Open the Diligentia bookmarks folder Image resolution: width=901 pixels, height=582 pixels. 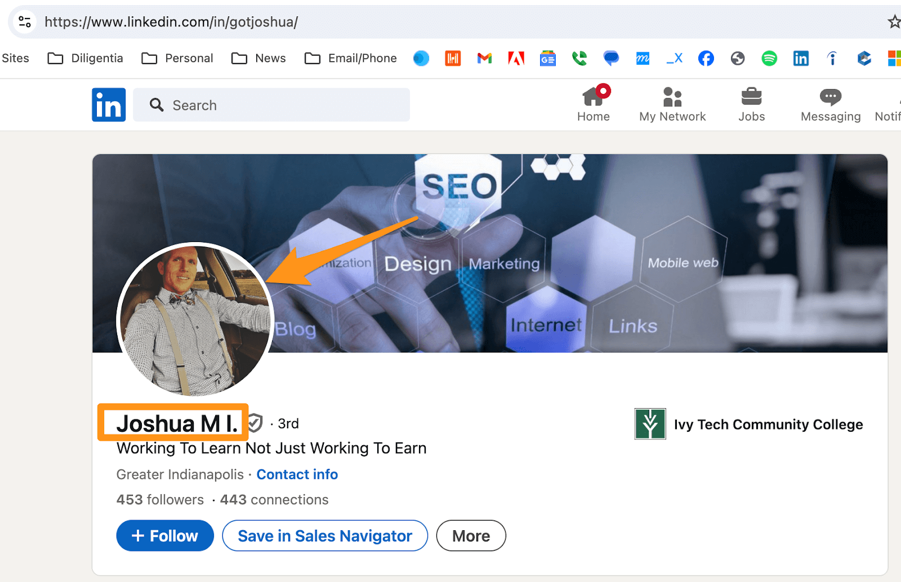pyautogui.click(x=86, y=58)
